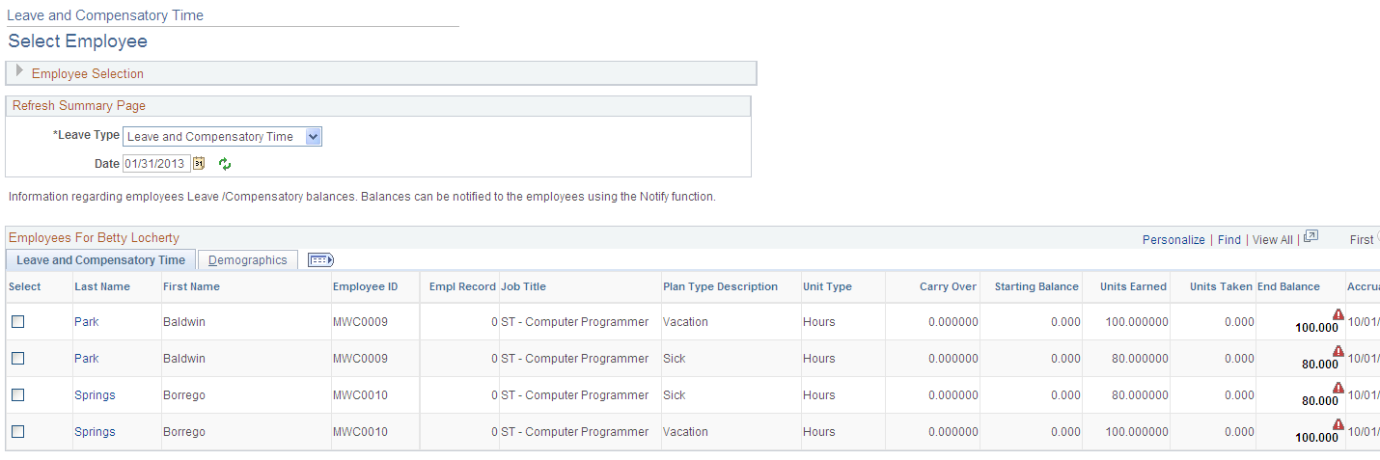Click the Find link
Image resolution: width=1380 pixels, height=460 pixels.
(1229, 240)
